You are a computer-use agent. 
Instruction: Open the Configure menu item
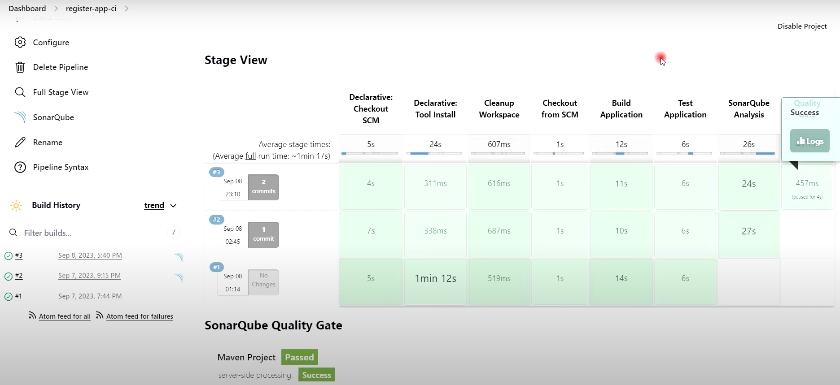(x=51, y=43)
